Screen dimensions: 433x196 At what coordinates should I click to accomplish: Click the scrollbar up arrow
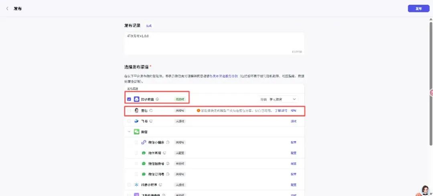coord(431,19)
